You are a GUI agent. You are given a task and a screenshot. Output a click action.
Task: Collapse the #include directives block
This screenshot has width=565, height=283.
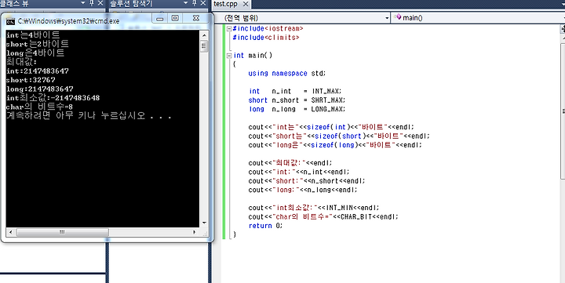tap(229, 28)
